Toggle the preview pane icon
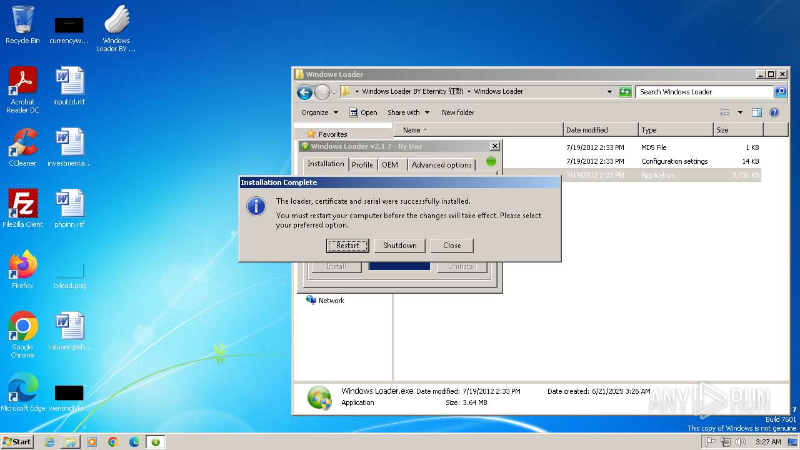 pos(757,112)
